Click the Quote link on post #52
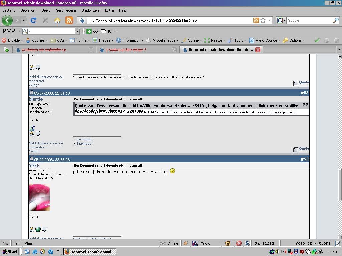The width and height of the screenshot is (342, 256). pyautogui.click(x=304, y=149)
